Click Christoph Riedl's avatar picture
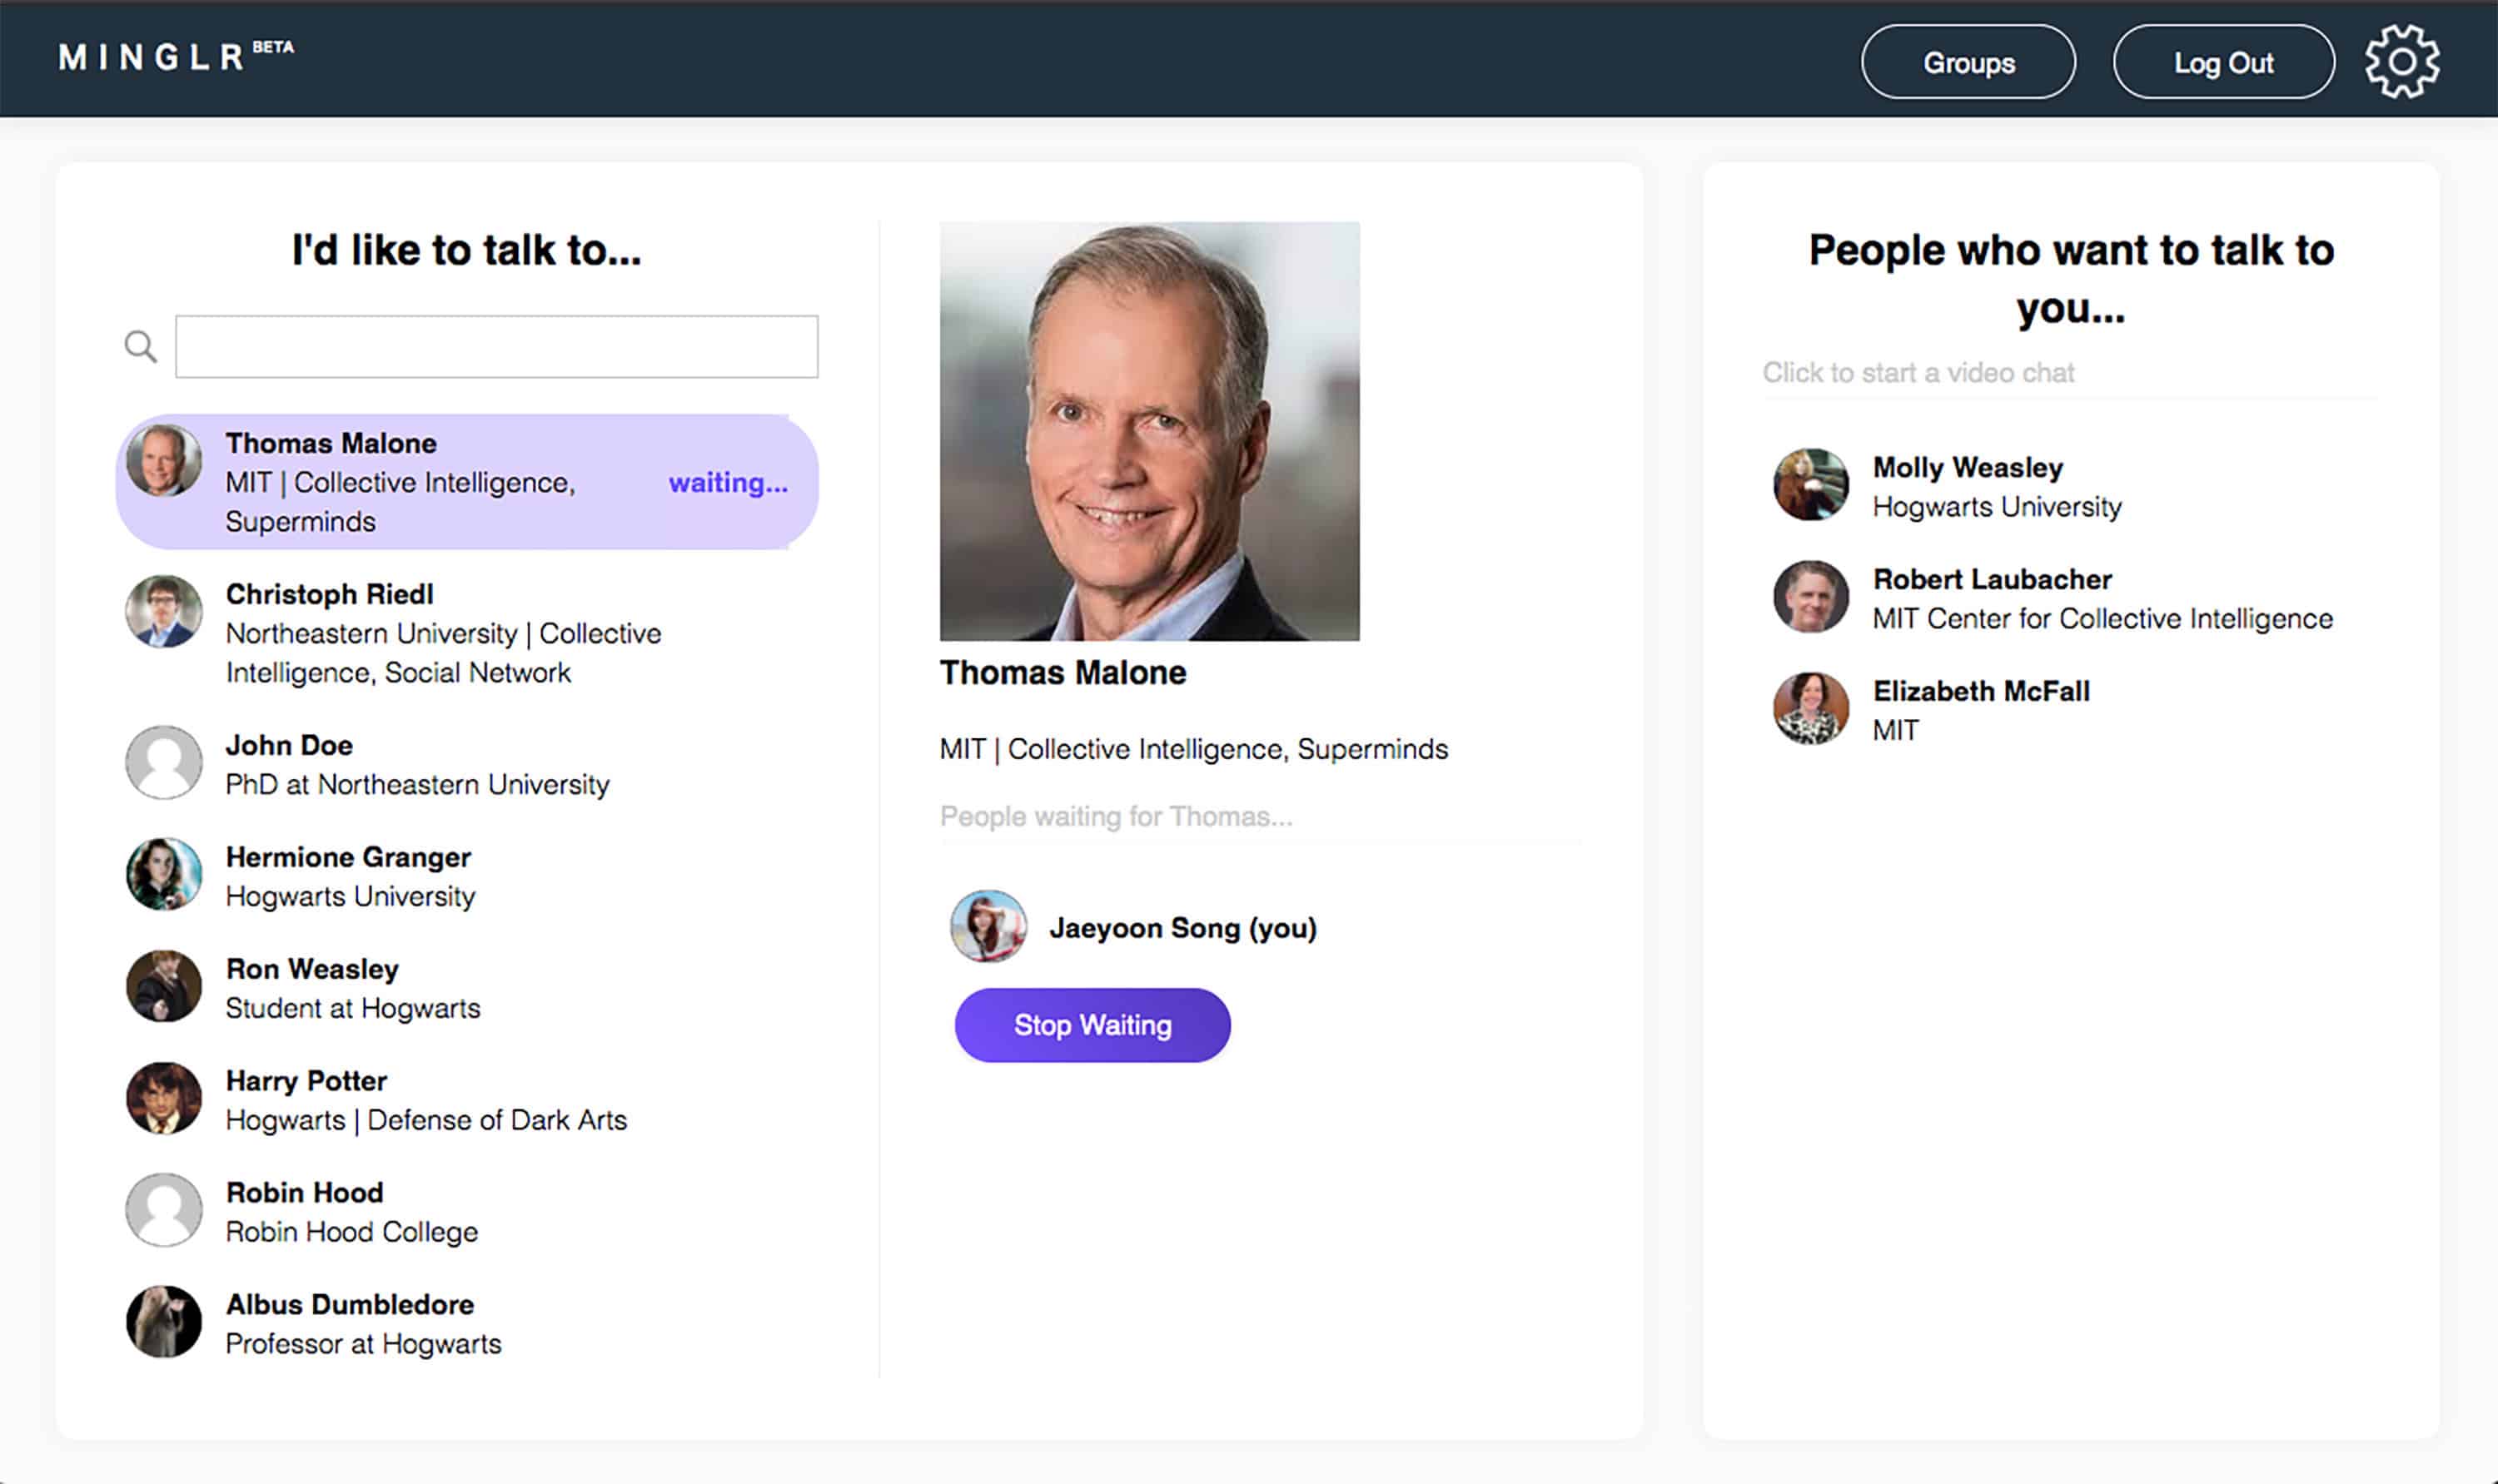The height and width of the screenshot is (1484, 2498). (x=163, y=611)
